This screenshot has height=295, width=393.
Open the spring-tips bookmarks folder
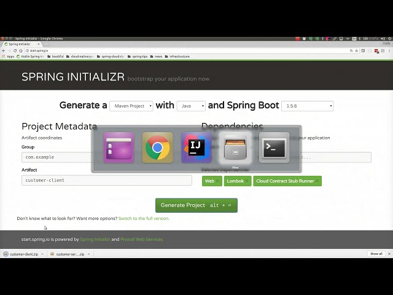pos(138,57)
